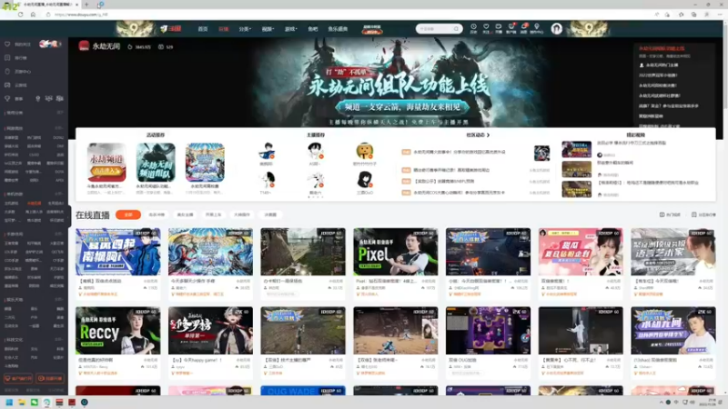The image size is (728, 409).
Task: Collapse the left sidebar with edge handle
Action: (70, 216)
